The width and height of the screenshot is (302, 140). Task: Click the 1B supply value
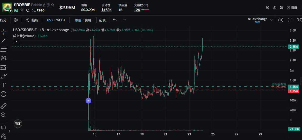click(x=121, y=10)
